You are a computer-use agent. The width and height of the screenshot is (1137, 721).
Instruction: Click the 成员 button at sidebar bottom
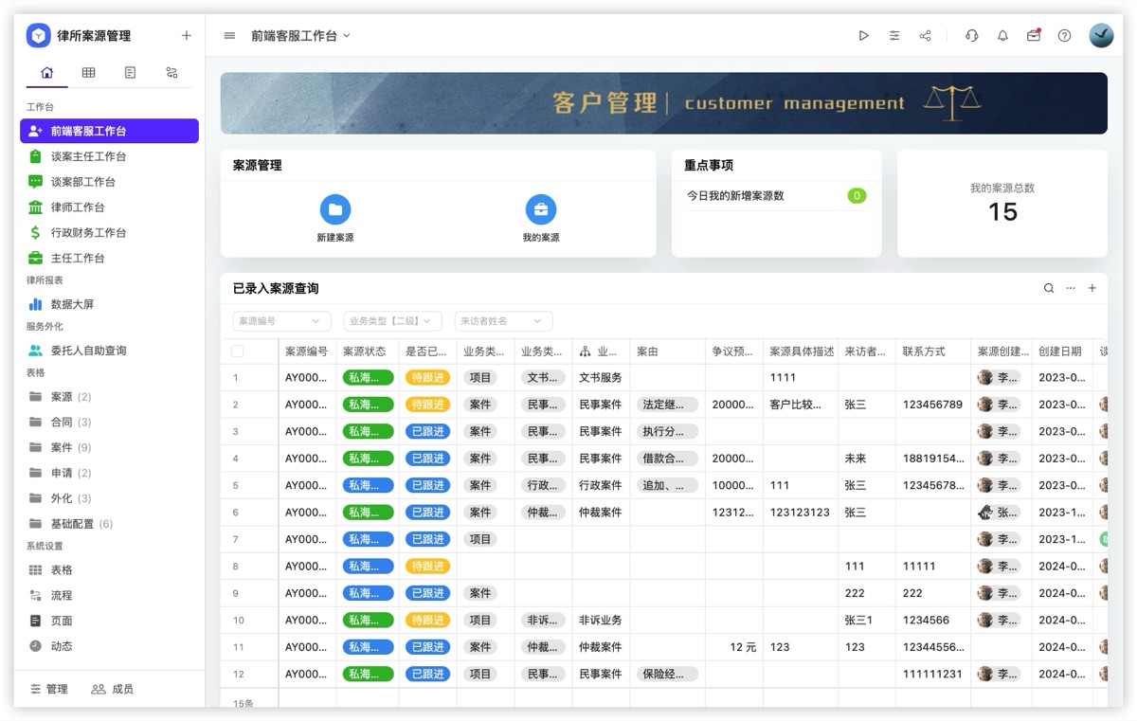[x=112, y=689]
